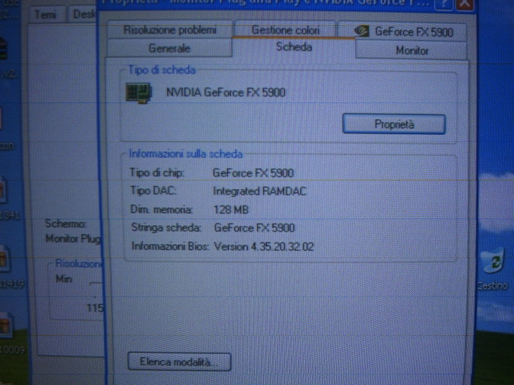Select the GeForce FX 5900 value for Stringa scheda
The height and width of the screenshot is (385, 514).
click(254, 228)
